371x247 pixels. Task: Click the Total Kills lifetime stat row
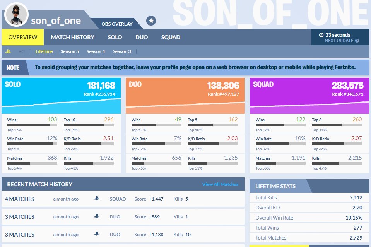(309, 197)
